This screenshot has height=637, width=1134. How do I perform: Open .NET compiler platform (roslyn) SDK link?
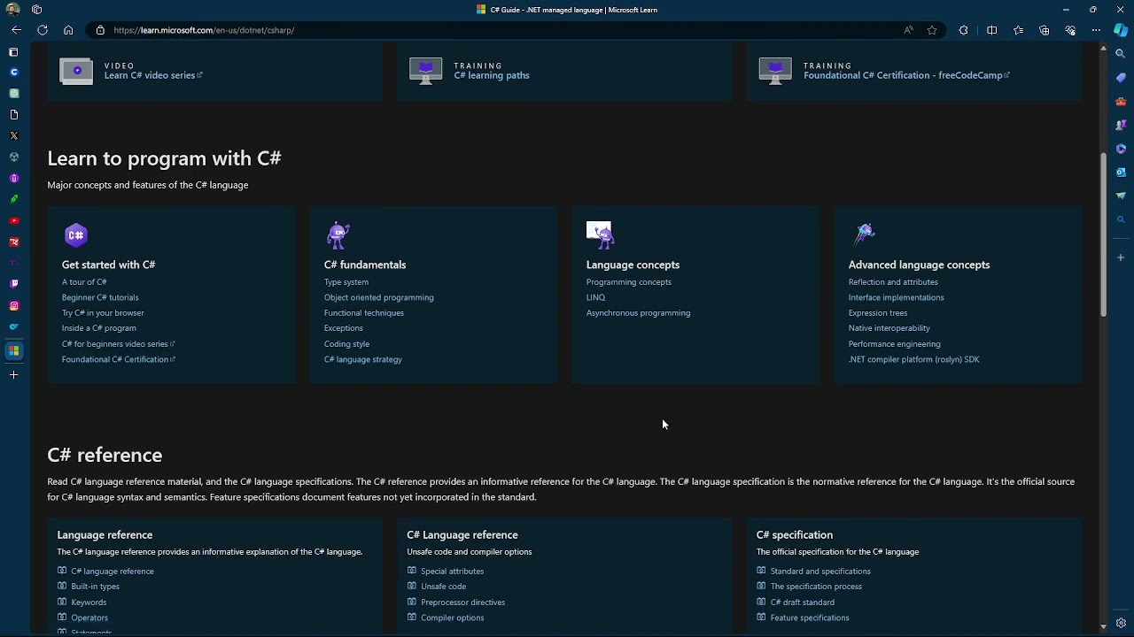914,359
